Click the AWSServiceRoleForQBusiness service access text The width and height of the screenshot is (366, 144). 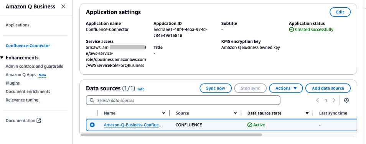(115, 66)
